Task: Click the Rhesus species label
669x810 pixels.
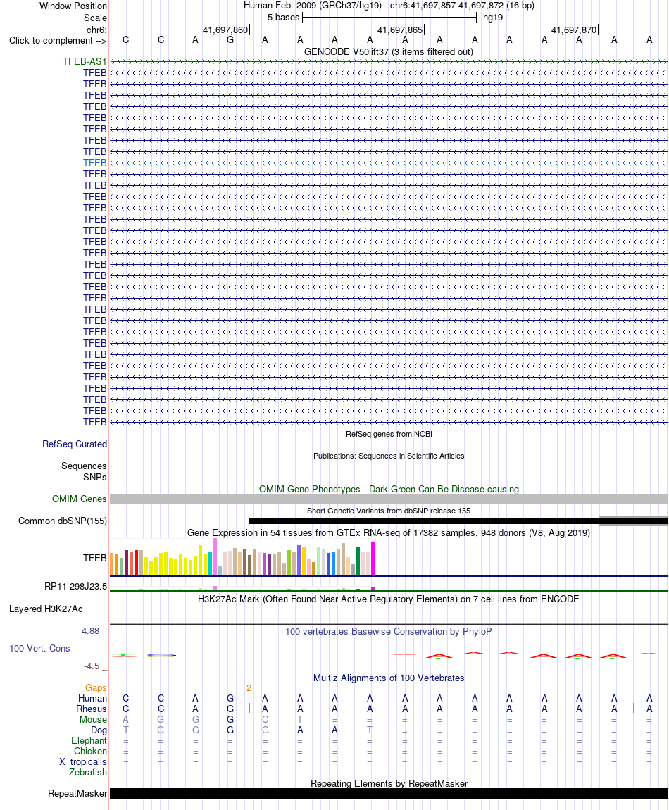Action: [92, 709]
